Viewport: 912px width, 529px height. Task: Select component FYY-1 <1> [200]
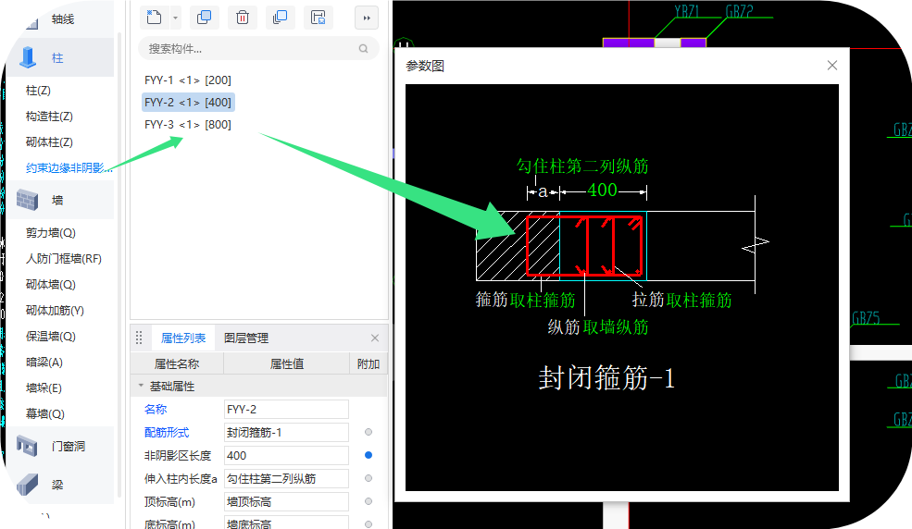tap(188, 80)
